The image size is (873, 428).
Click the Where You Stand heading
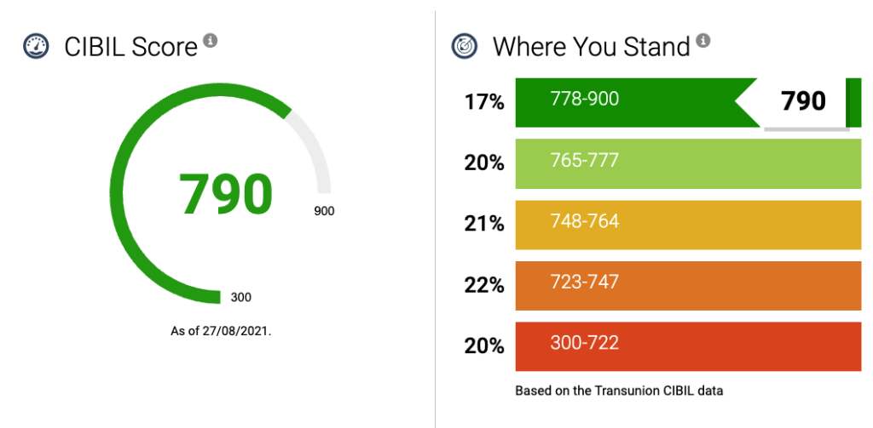coord(591,46)
